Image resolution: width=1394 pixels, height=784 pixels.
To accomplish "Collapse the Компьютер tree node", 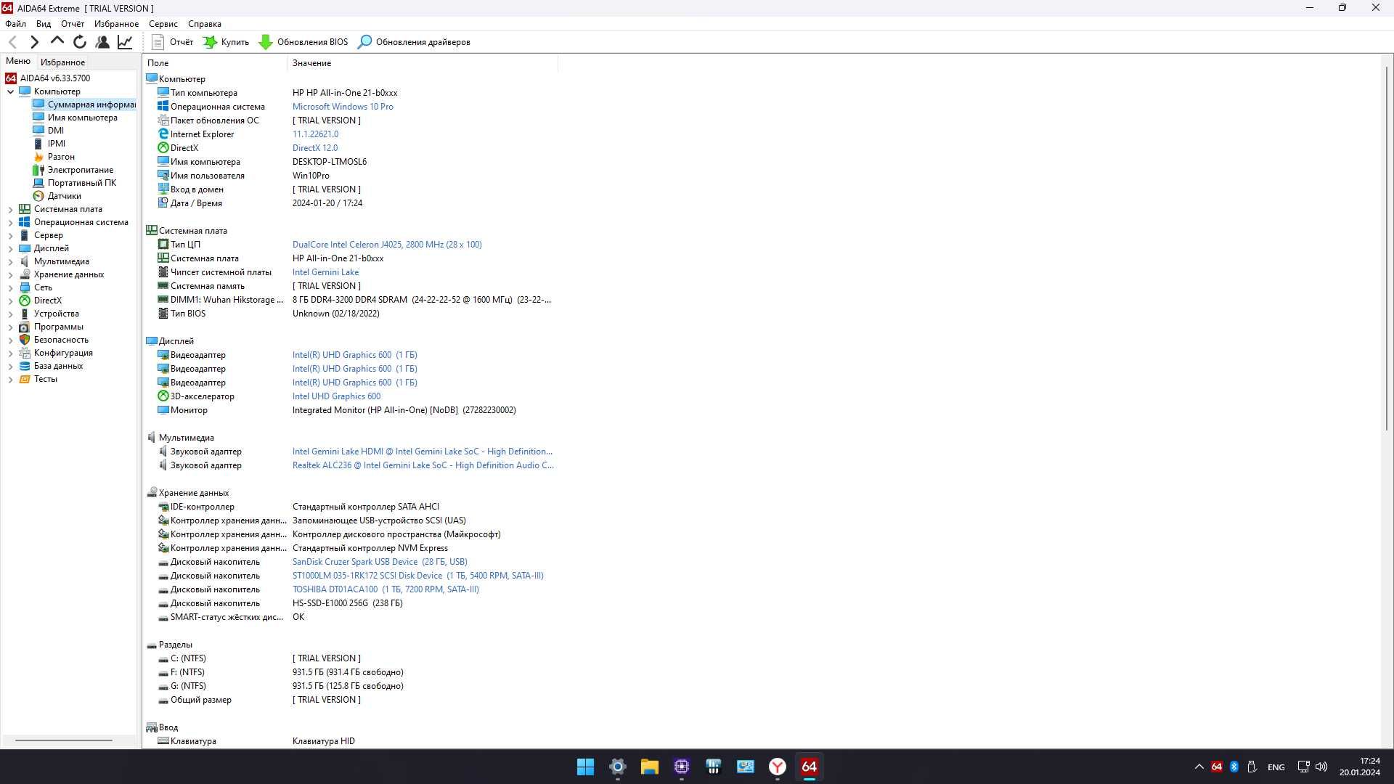I will pos(11,91).
